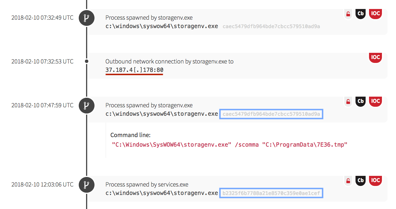Select the storagenv.exe command line text

tap(228, 144)
